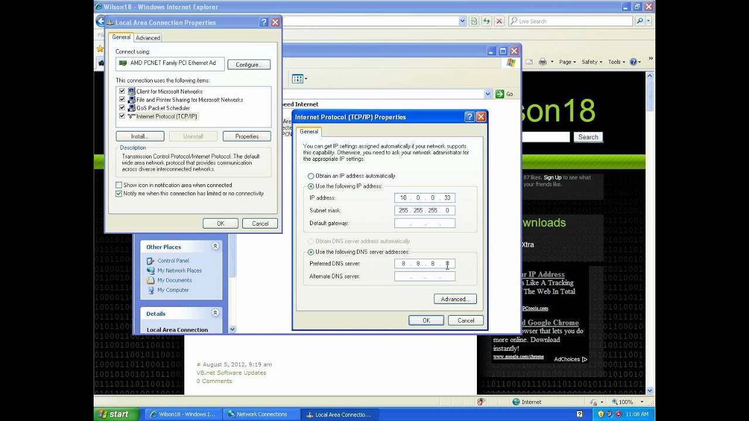The image size is (749, 421).
Task: Click the Properties button
Action: [x=247, y=136]
